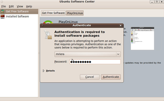Click the PlayOnLinux application logo icon
The width and height of the screenshot is (164, 101).
(48, 22)
